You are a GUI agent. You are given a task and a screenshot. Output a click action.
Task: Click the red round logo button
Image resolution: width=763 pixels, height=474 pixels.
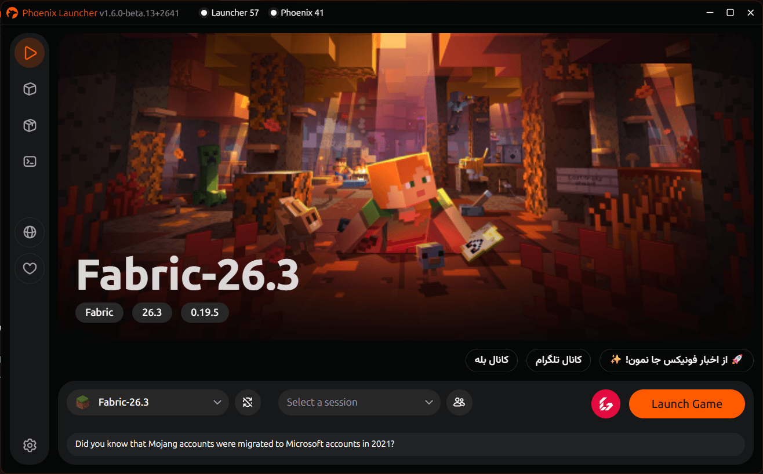click(x=606, y=404)
